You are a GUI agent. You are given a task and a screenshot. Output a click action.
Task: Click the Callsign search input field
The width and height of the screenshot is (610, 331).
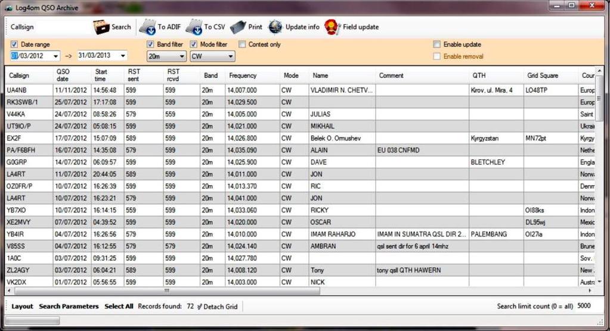(62, 27)
